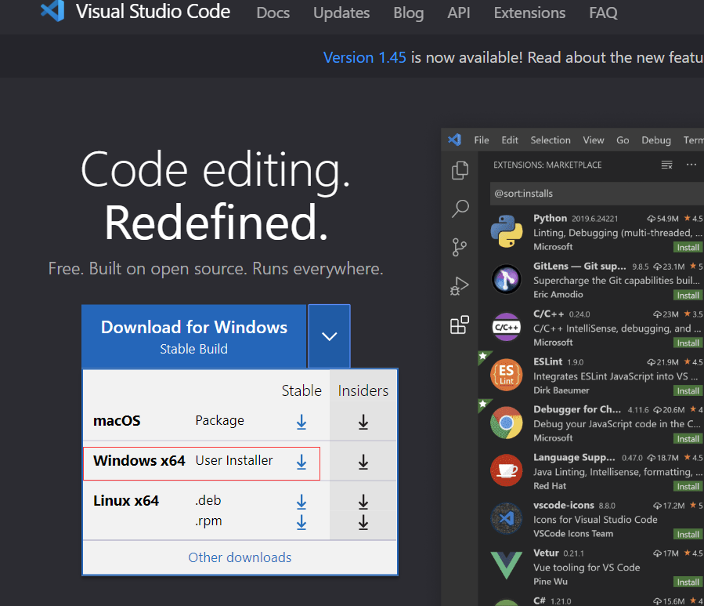This screenshot has height=606, width=704.
Task: Install the Python extension
Action: (688, 247)
